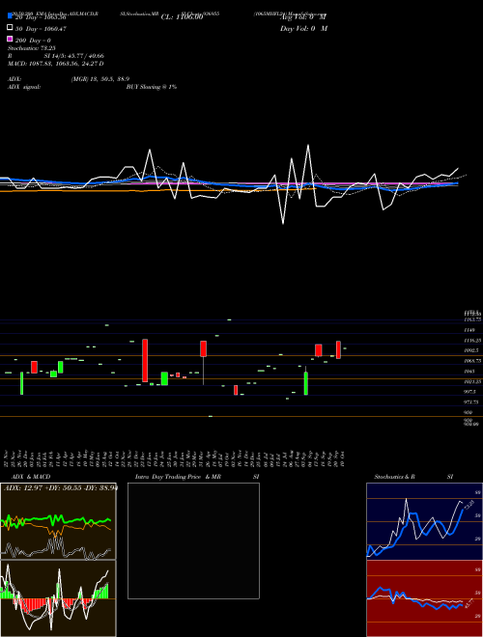Click the highest peak of the white price line

click(308, 146)
